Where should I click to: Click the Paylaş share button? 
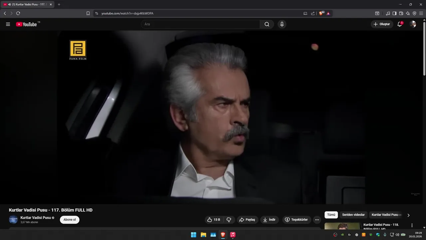247,220
